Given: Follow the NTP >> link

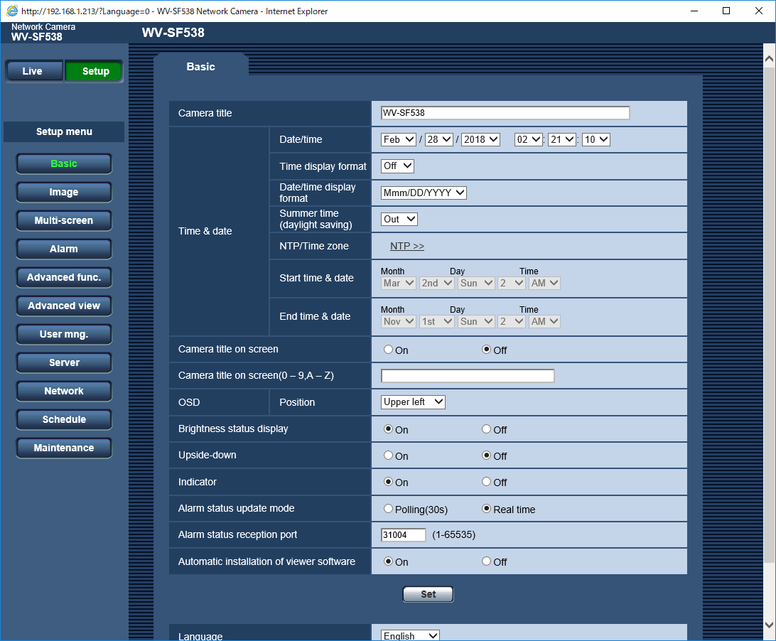Looking at the screenshot, I should coord(406,246).
